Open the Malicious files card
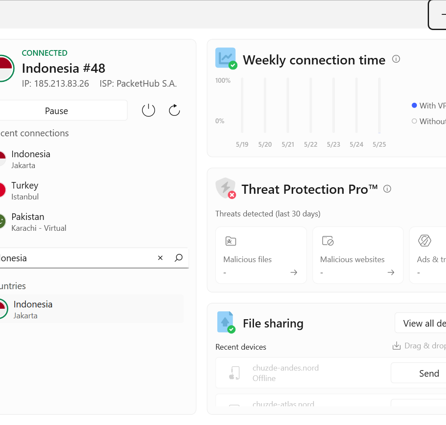This screenshot has width=446, height=425. point(261,255)
